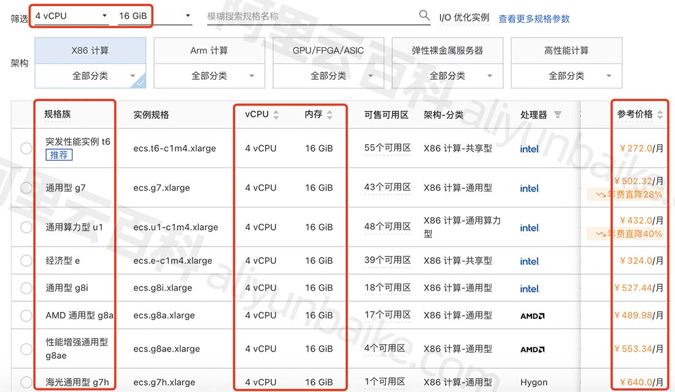Select radio for 性能增强通用型 g8ae

click(x=26, y=349)
